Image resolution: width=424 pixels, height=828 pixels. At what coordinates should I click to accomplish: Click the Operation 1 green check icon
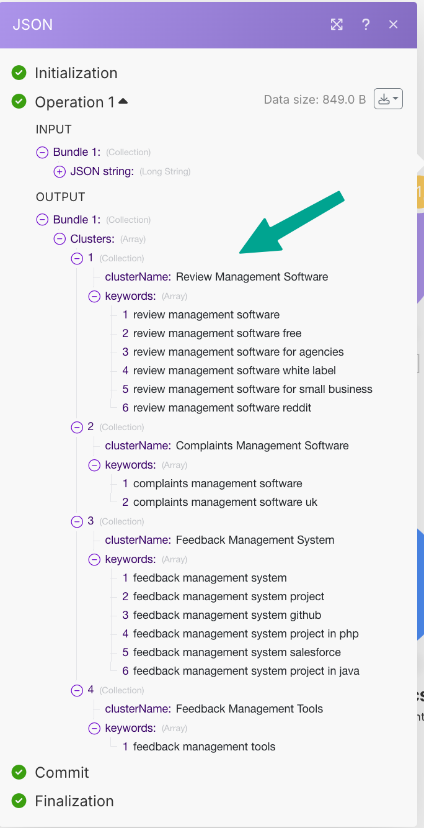pos(19,101)
